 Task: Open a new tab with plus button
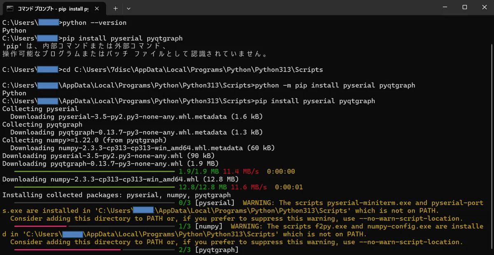tap(116, 8)
